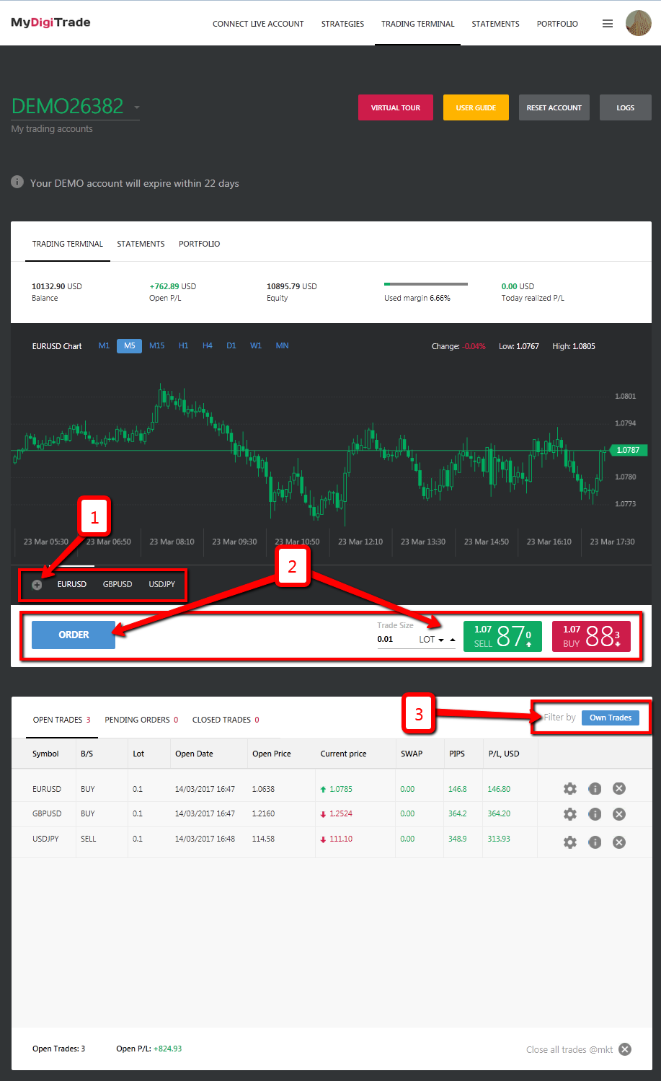Open the User Guide
Screen dimensions: 661x1081
click(x=476, y=107)
